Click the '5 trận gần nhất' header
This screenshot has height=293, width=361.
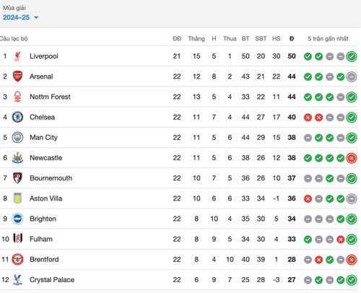pos(328,38)
